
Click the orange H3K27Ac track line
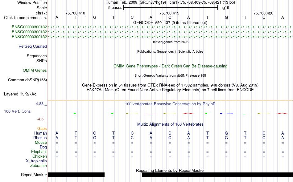coord(170,101)
